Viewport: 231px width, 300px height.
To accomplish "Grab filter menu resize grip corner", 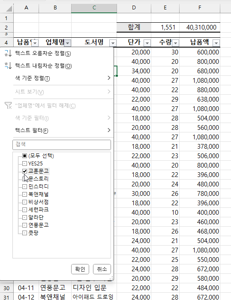I will click(111, 278).
